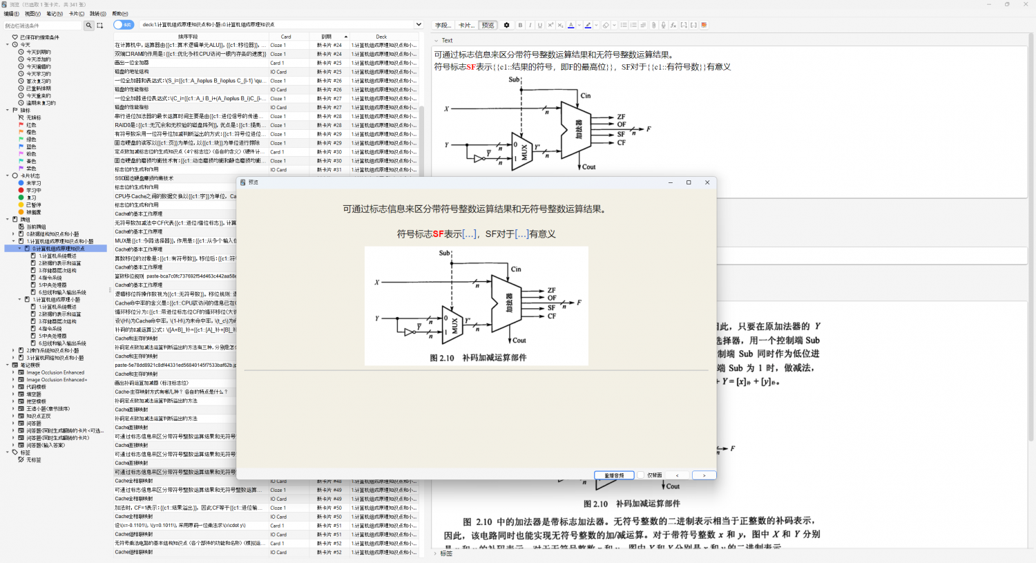Click the image occlusion icon in editor toolbar
This screenshot has height=563, width=1036.
(x=704, y=26)
